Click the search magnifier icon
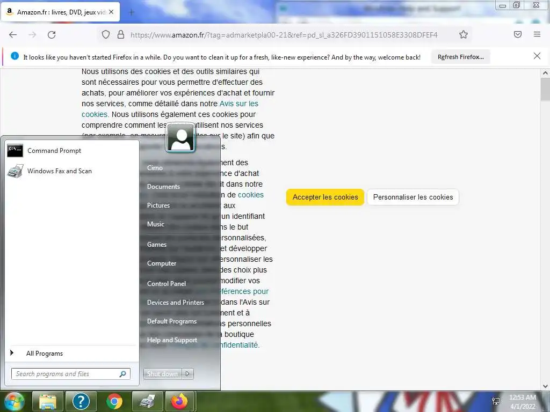This screenshot has width=550, height=412. click(x=122, y=374)
